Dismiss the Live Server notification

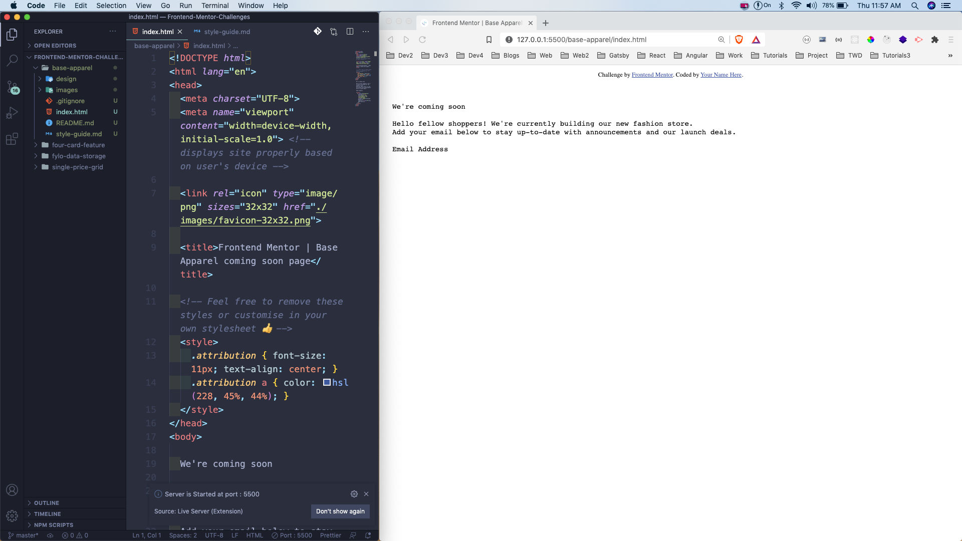click(366, 494)
